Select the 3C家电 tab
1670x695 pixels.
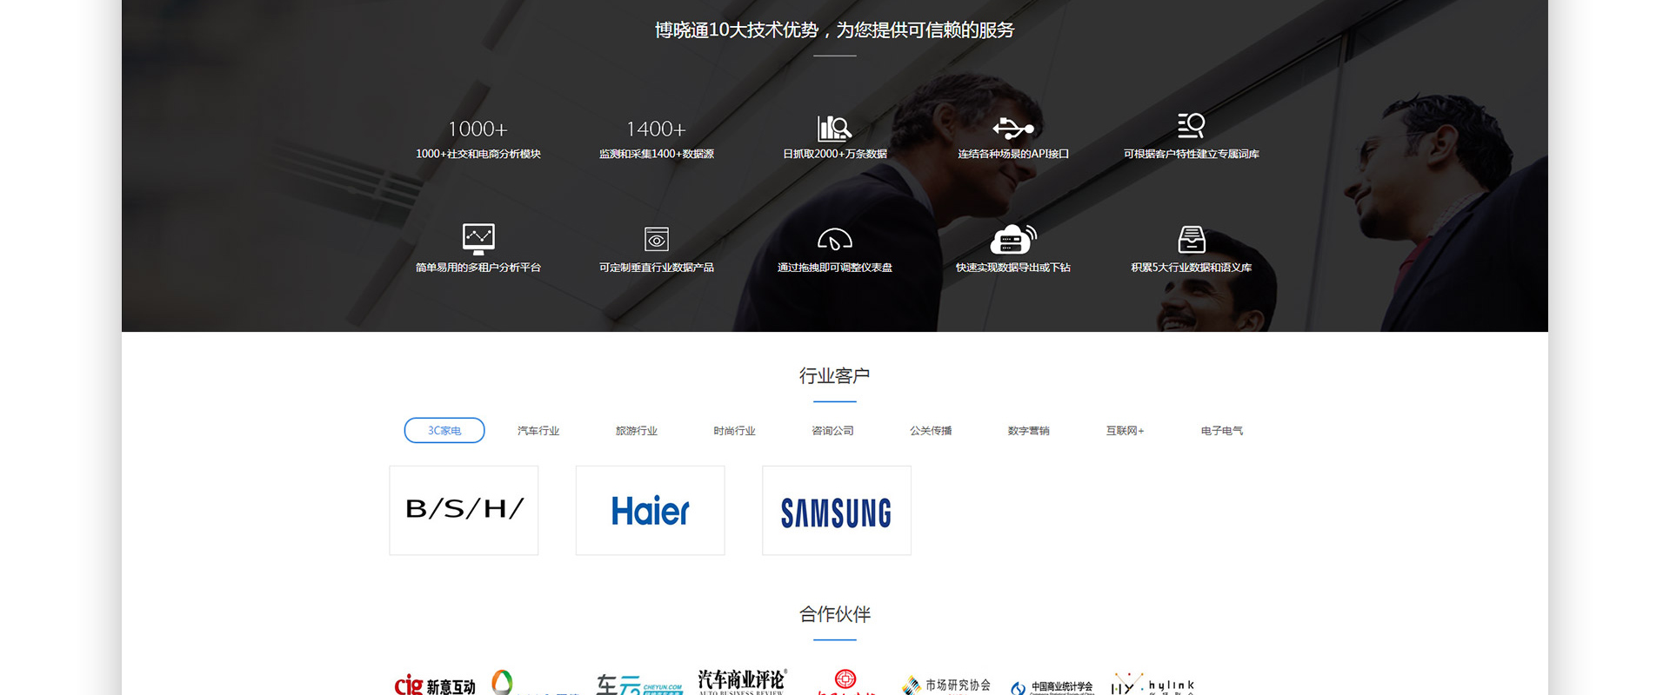click(x=444, y=431)
